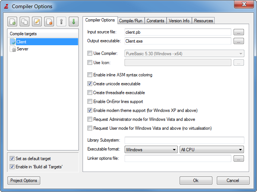Confirm settings with the Ok button
This screenshot has width=257, height=192.
coord(196,181)
